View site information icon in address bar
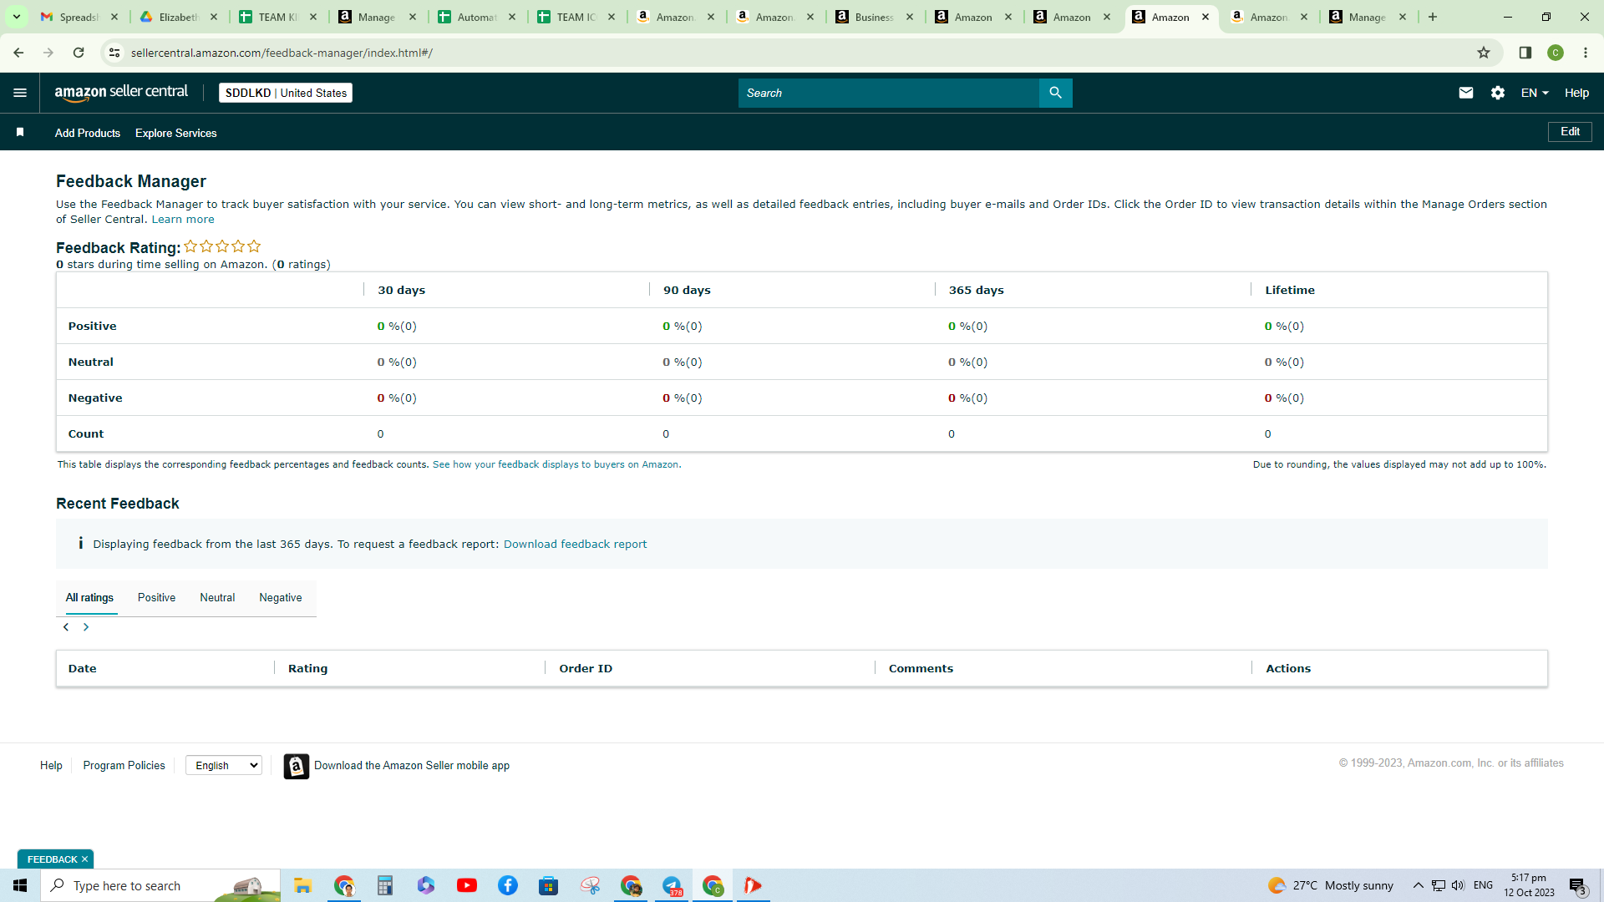1604x902 pixels. [114, 53]
